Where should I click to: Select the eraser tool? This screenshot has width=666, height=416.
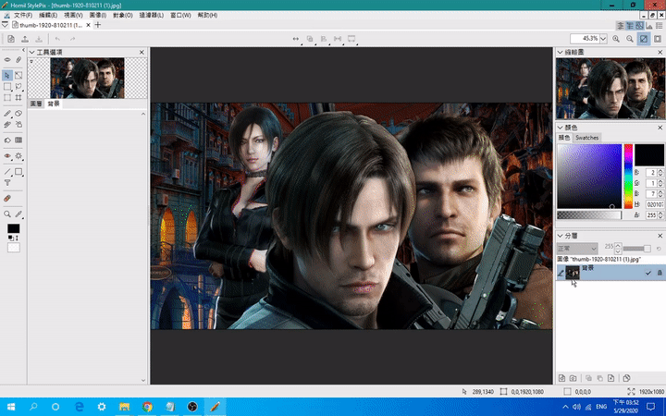point(18,114)
